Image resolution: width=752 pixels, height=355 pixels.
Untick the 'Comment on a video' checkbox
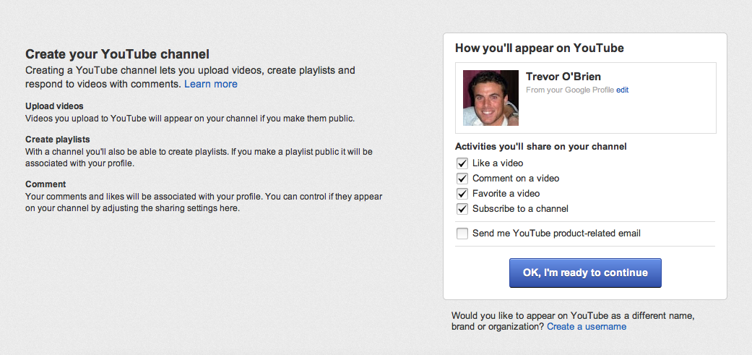pyautogui.click(x=462, y=179)
